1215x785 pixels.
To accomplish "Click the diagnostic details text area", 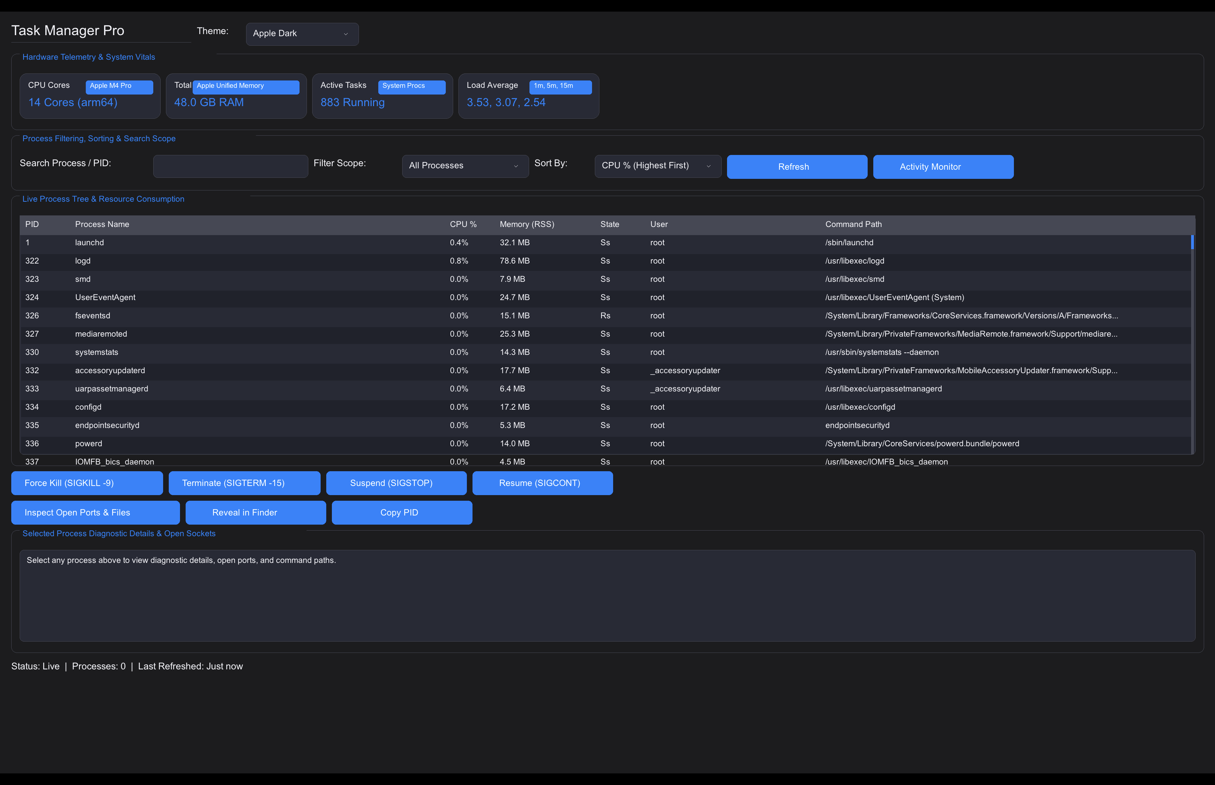I will 607,595.
